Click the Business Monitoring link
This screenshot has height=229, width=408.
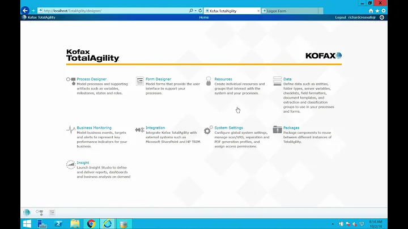(94, 128)
